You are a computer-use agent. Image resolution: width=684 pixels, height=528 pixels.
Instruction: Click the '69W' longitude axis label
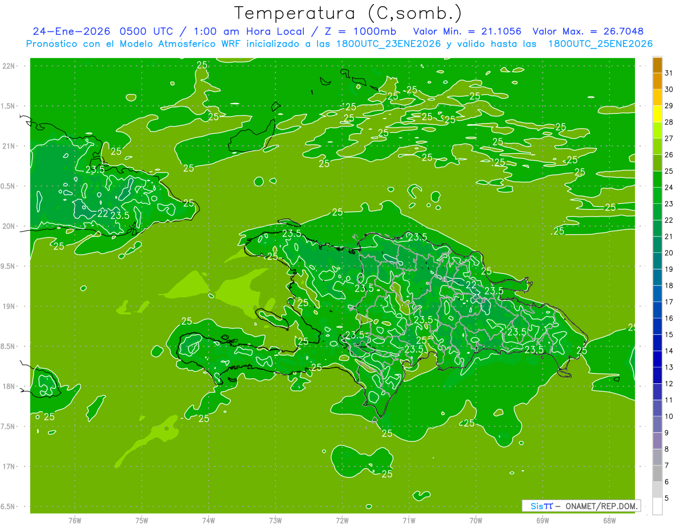point(543,520)
